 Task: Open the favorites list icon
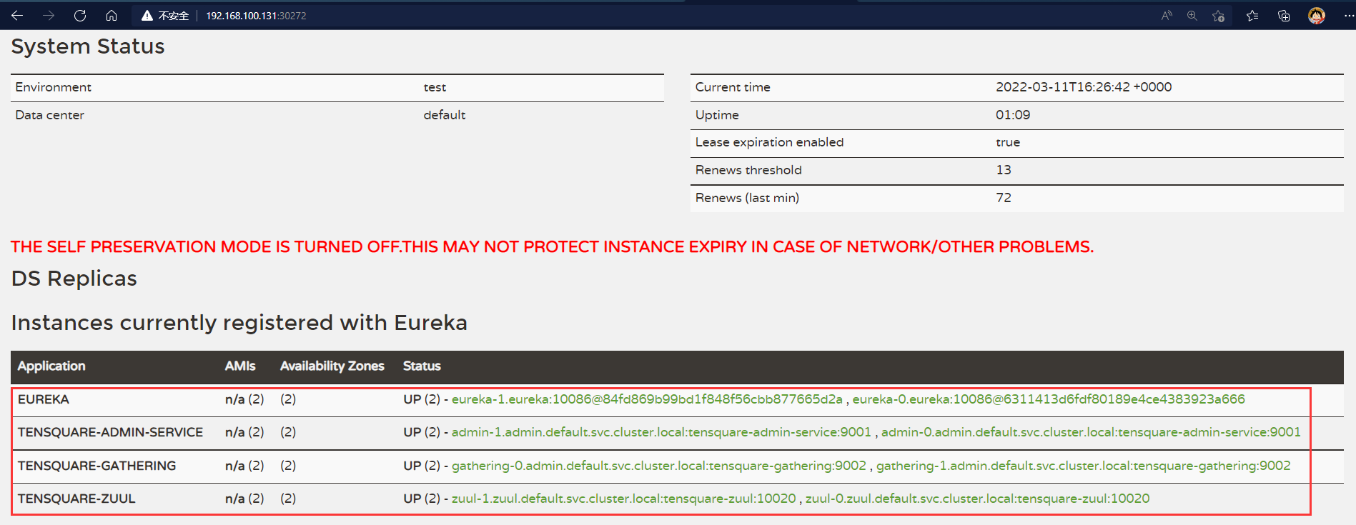pyautogui.click(x=1252, y=16)
